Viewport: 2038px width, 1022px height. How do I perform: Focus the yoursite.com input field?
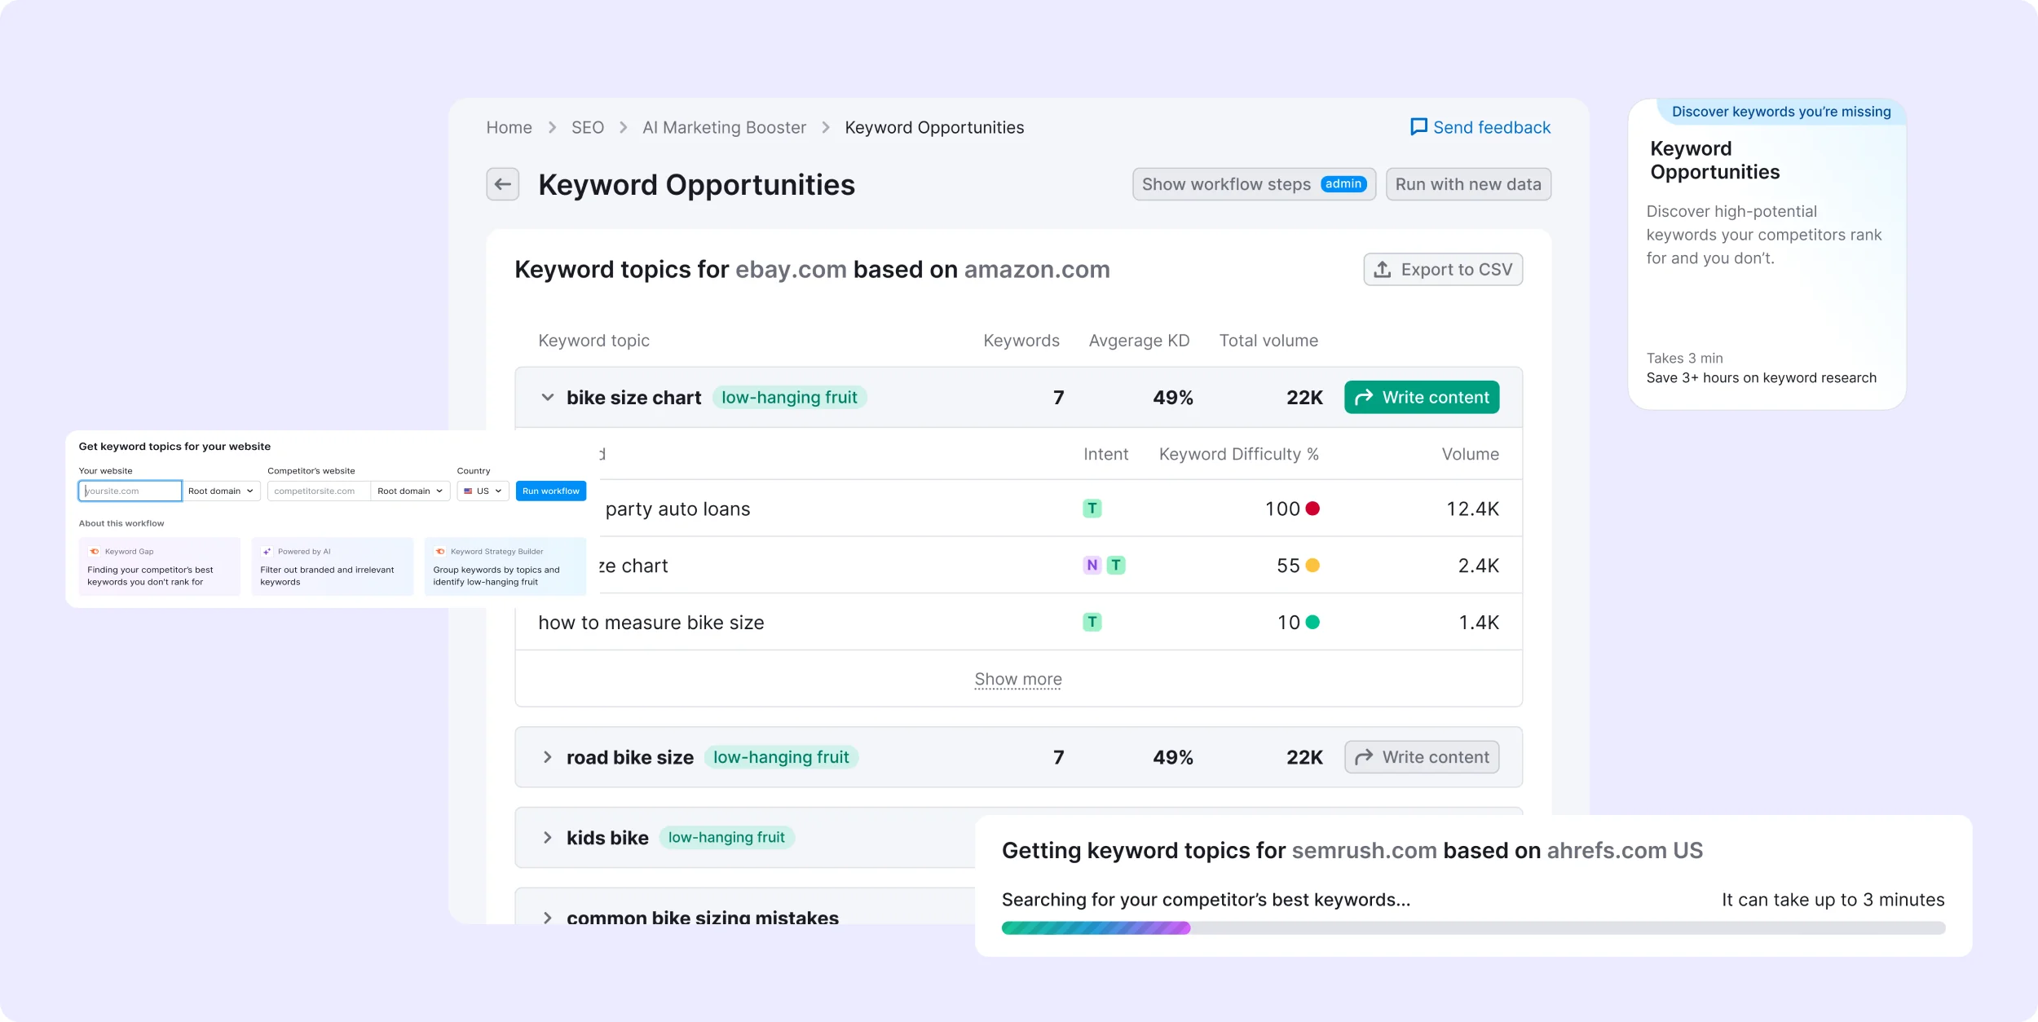point(130,491)
